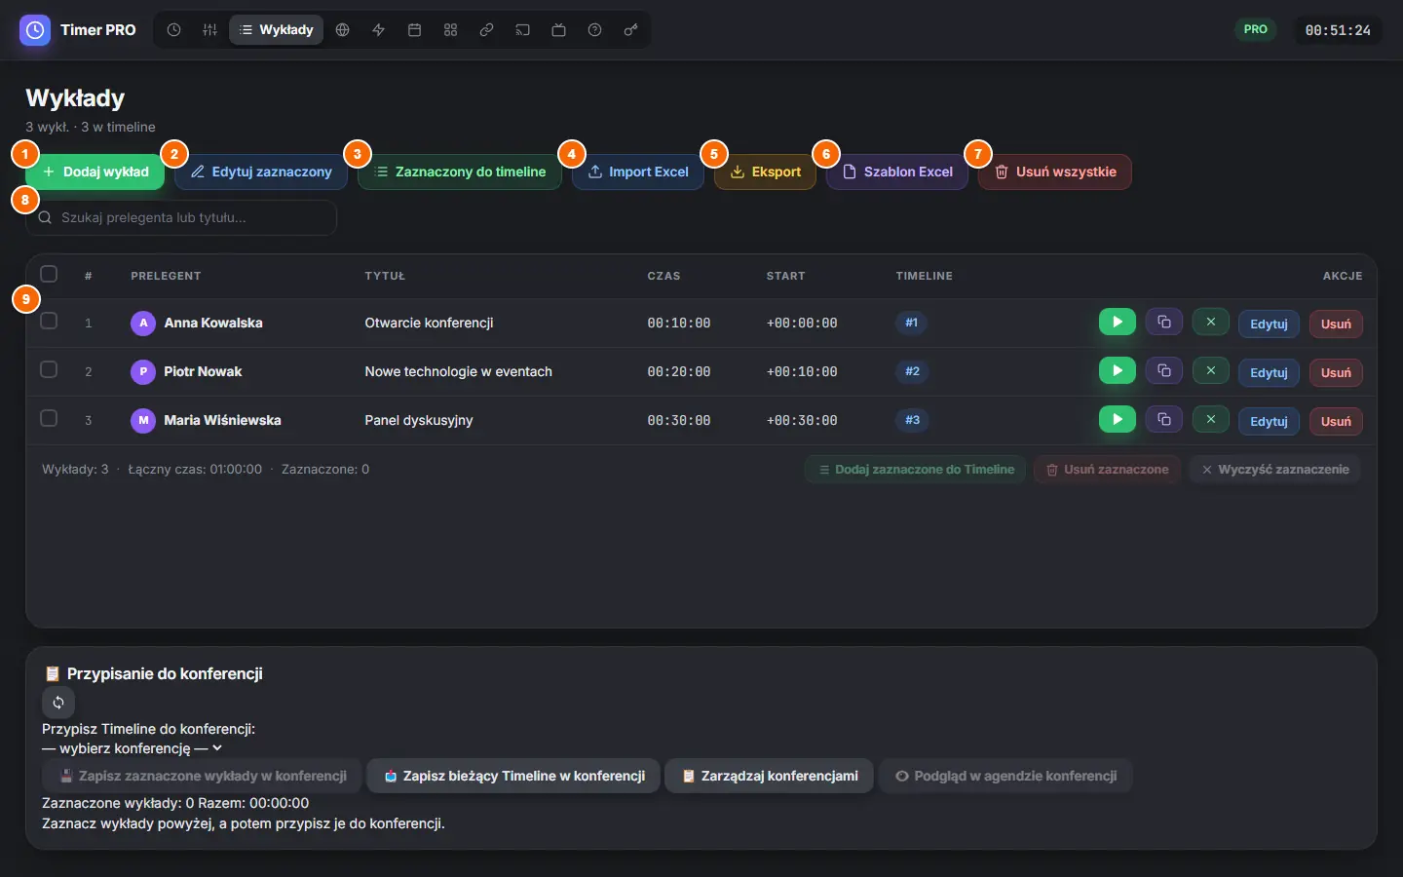Image resolution: width=1403 pixels, height=877 pixels.
Task: Click the PRO badge in header
Action: pos(1256,29)
